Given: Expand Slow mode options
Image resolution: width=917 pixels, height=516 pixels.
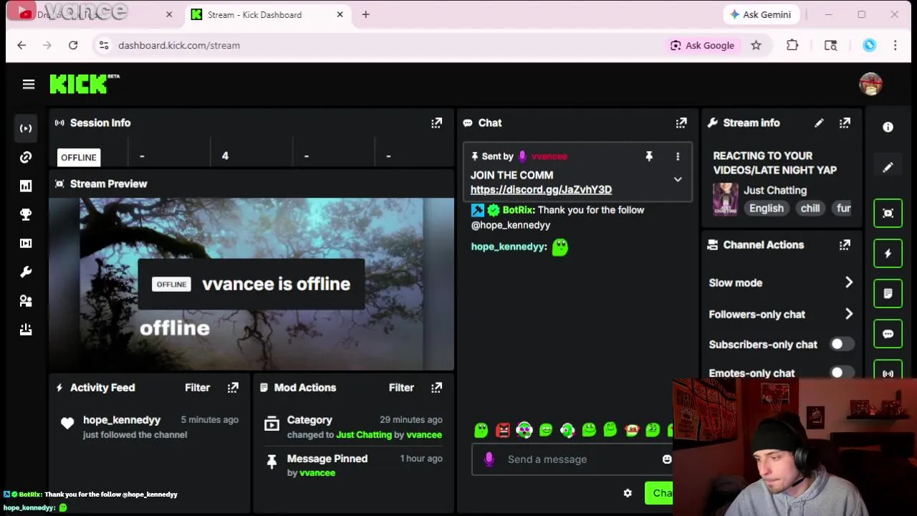Looking at the screenshot, I should pos(849,282).
